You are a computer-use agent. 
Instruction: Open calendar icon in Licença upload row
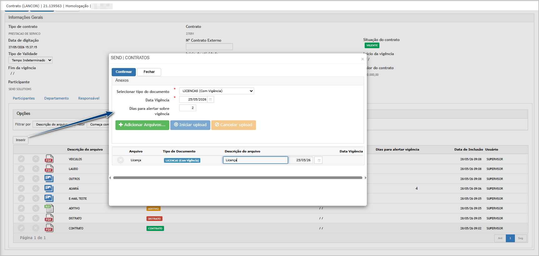[x=318, y=160]
